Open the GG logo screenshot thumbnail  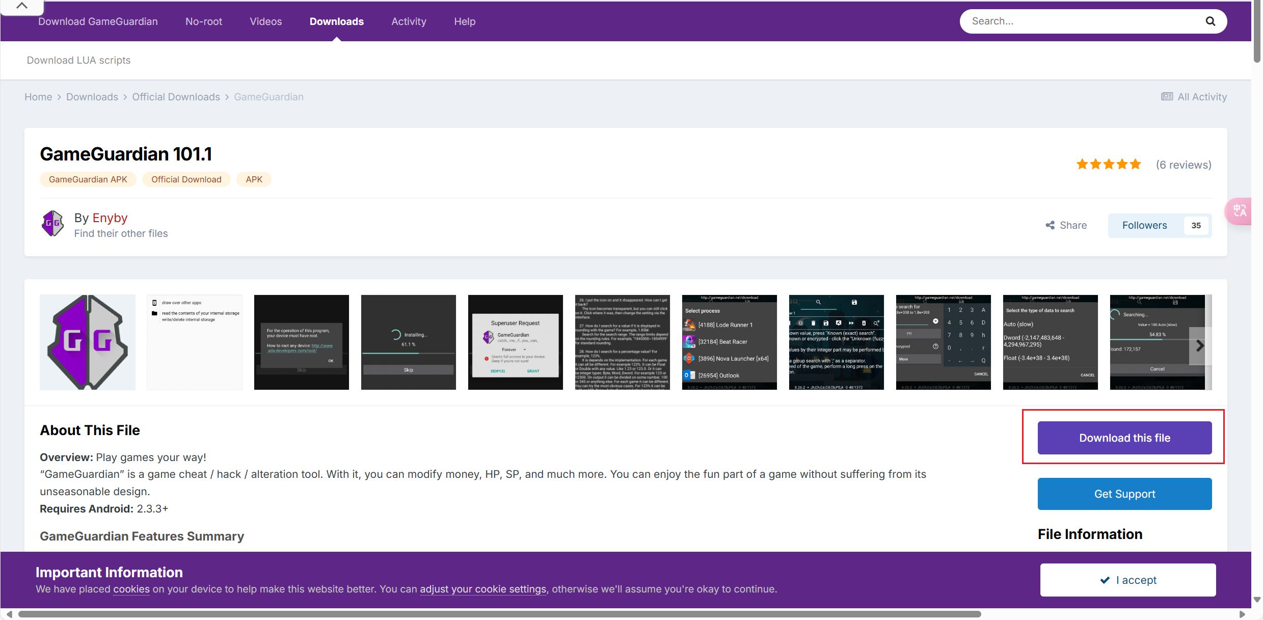click(x=88, y=342)
